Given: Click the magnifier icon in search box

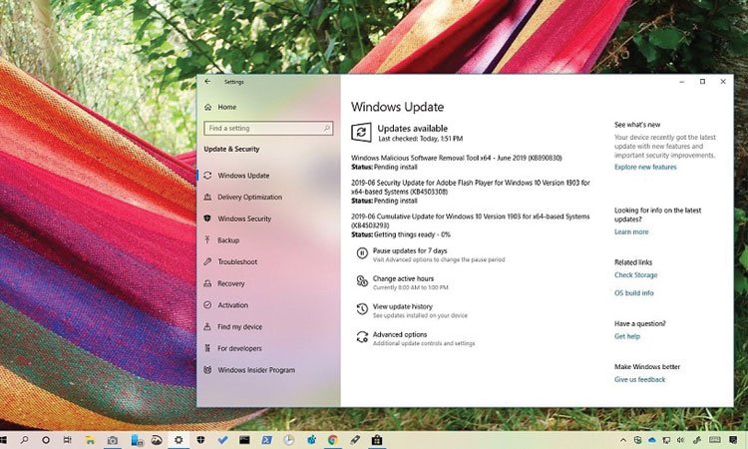Looking at the screenshot, I should tap(326, 129).
